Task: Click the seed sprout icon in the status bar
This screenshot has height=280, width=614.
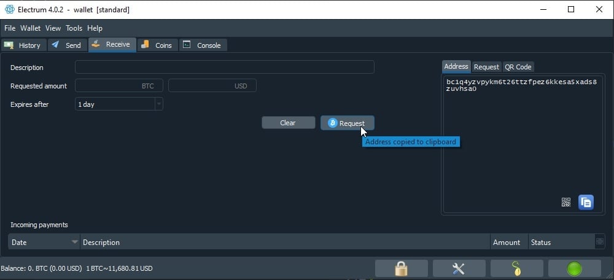Action: point(517,269)
